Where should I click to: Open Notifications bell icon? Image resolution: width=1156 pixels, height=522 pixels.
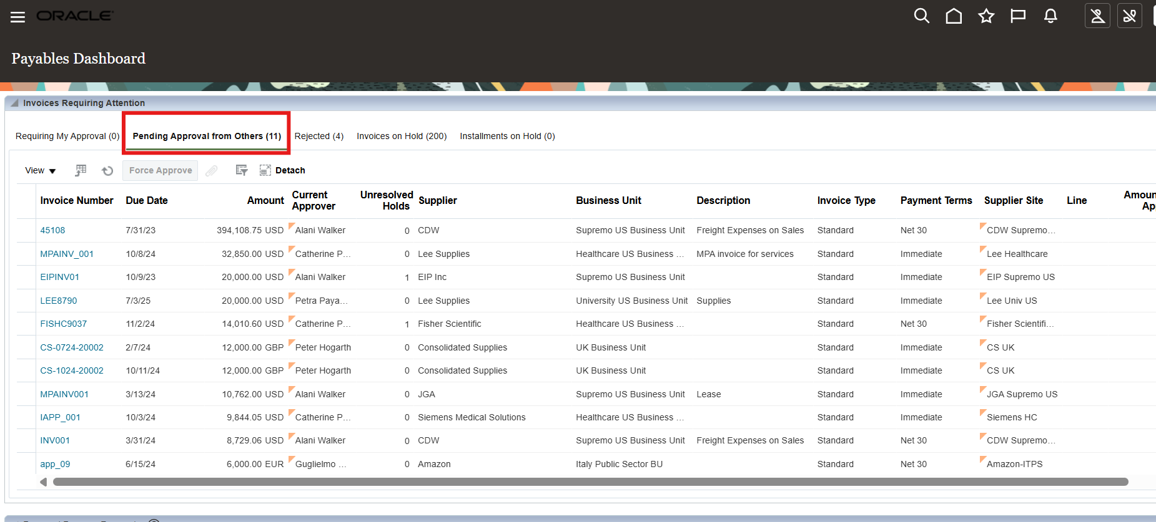[1050, 16]
